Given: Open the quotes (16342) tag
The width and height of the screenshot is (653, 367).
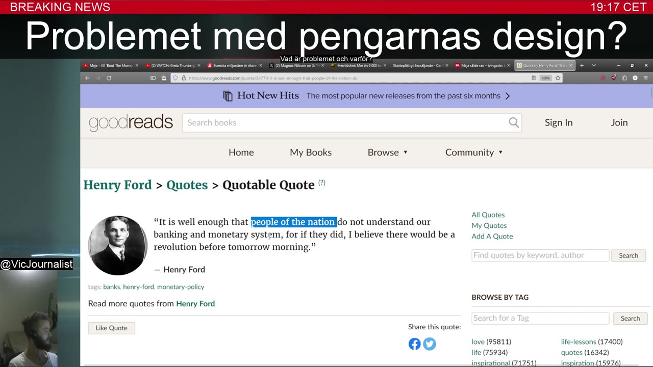Looking at the screenshot, I should (x=572, y=353).
